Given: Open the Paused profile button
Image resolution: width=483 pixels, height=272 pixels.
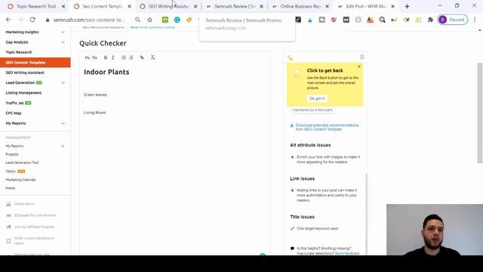Looking at the screenshot, I should (453, 20).
